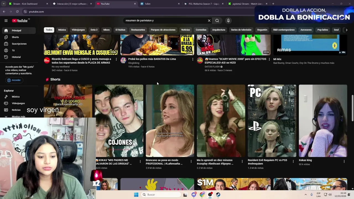Open the Mi Mix playlist title
Screen dimensions: 354x199
click(277, 59)
